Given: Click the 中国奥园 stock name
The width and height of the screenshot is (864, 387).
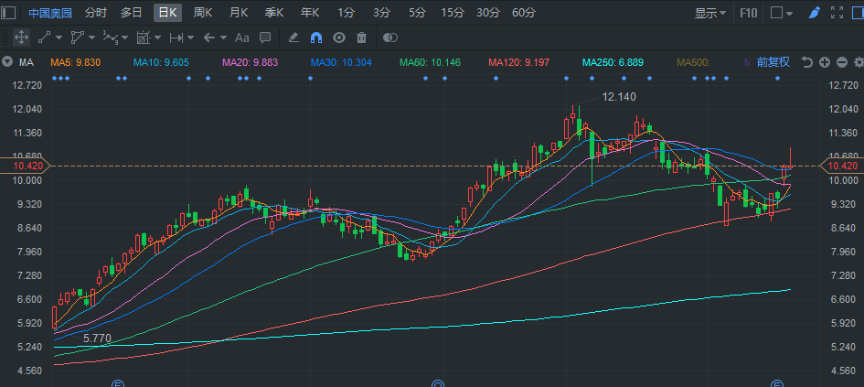Looking at the screenshot, I should click(x=50, y=13).
